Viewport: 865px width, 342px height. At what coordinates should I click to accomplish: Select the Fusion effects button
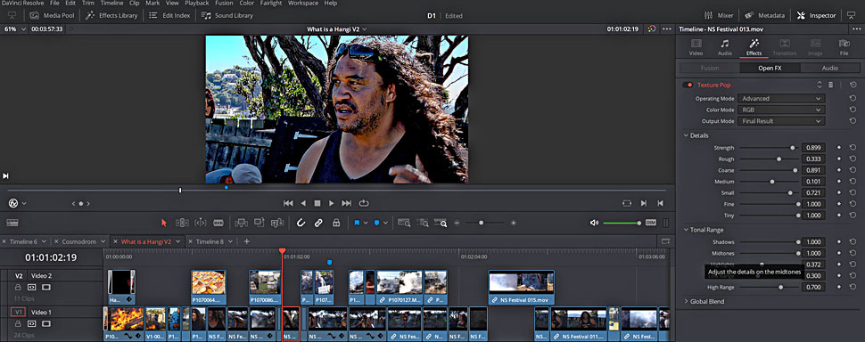(x=710, y=69)
